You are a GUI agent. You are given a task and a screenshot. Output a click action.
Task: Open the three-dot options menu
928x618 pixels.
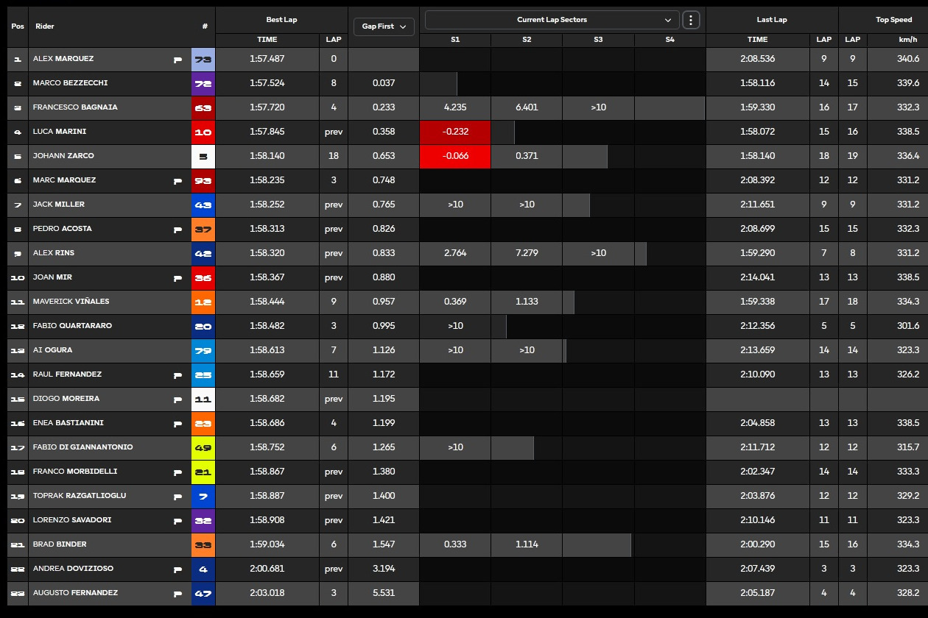[x=690, y=20]
